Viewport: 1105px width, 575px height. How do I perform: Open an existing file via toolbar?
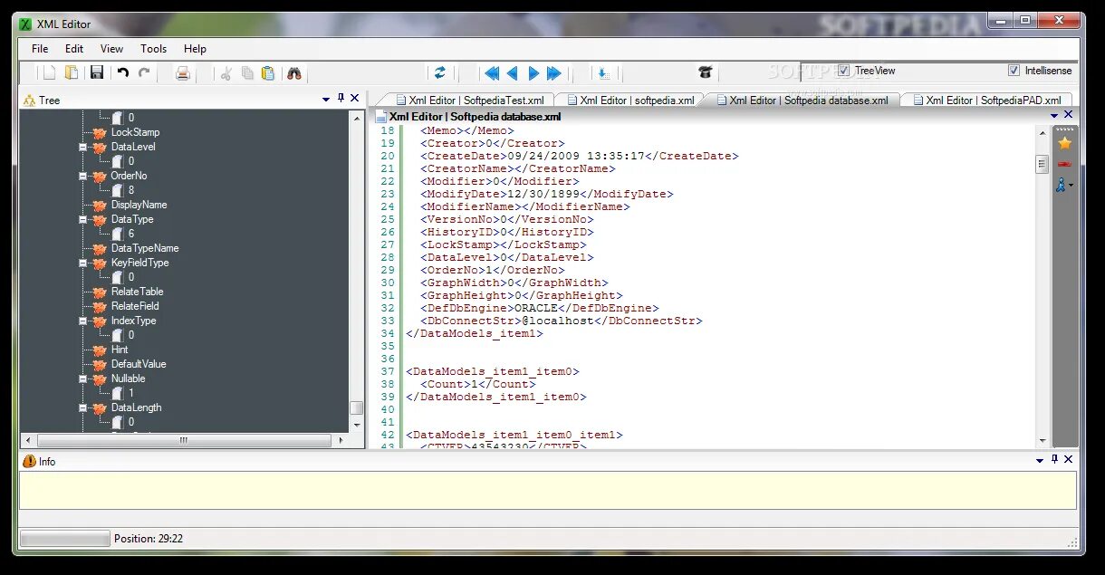[x=72, y=73]
